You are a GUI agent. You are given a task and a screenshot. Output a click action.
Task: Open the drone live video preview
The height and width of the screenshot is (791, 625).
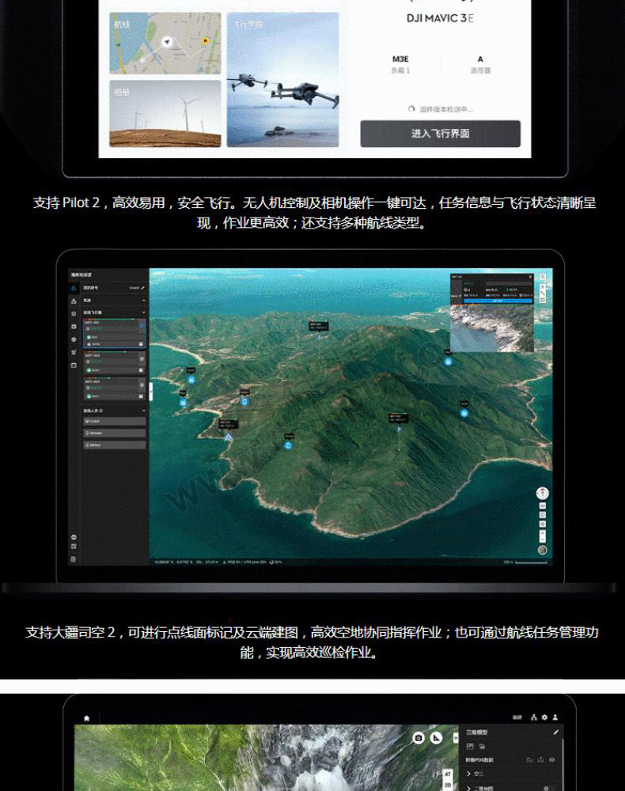tap(492, 328)
